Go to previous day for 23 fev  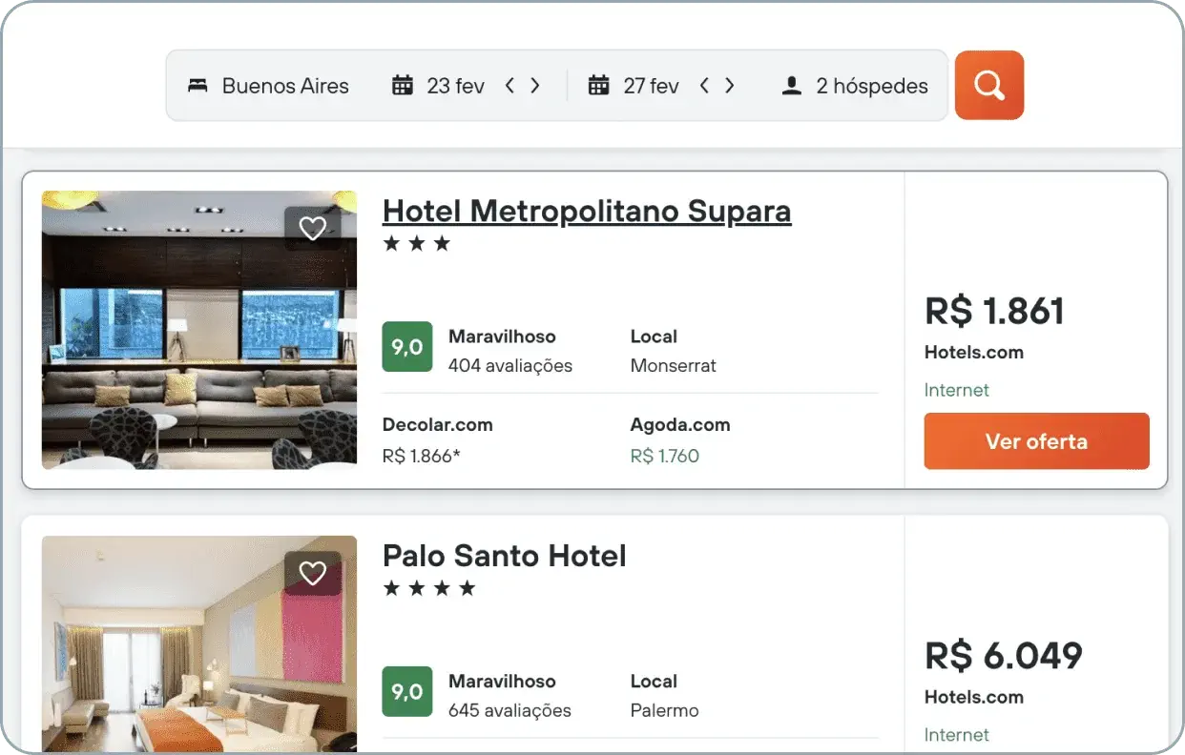(x=509, y=86)
